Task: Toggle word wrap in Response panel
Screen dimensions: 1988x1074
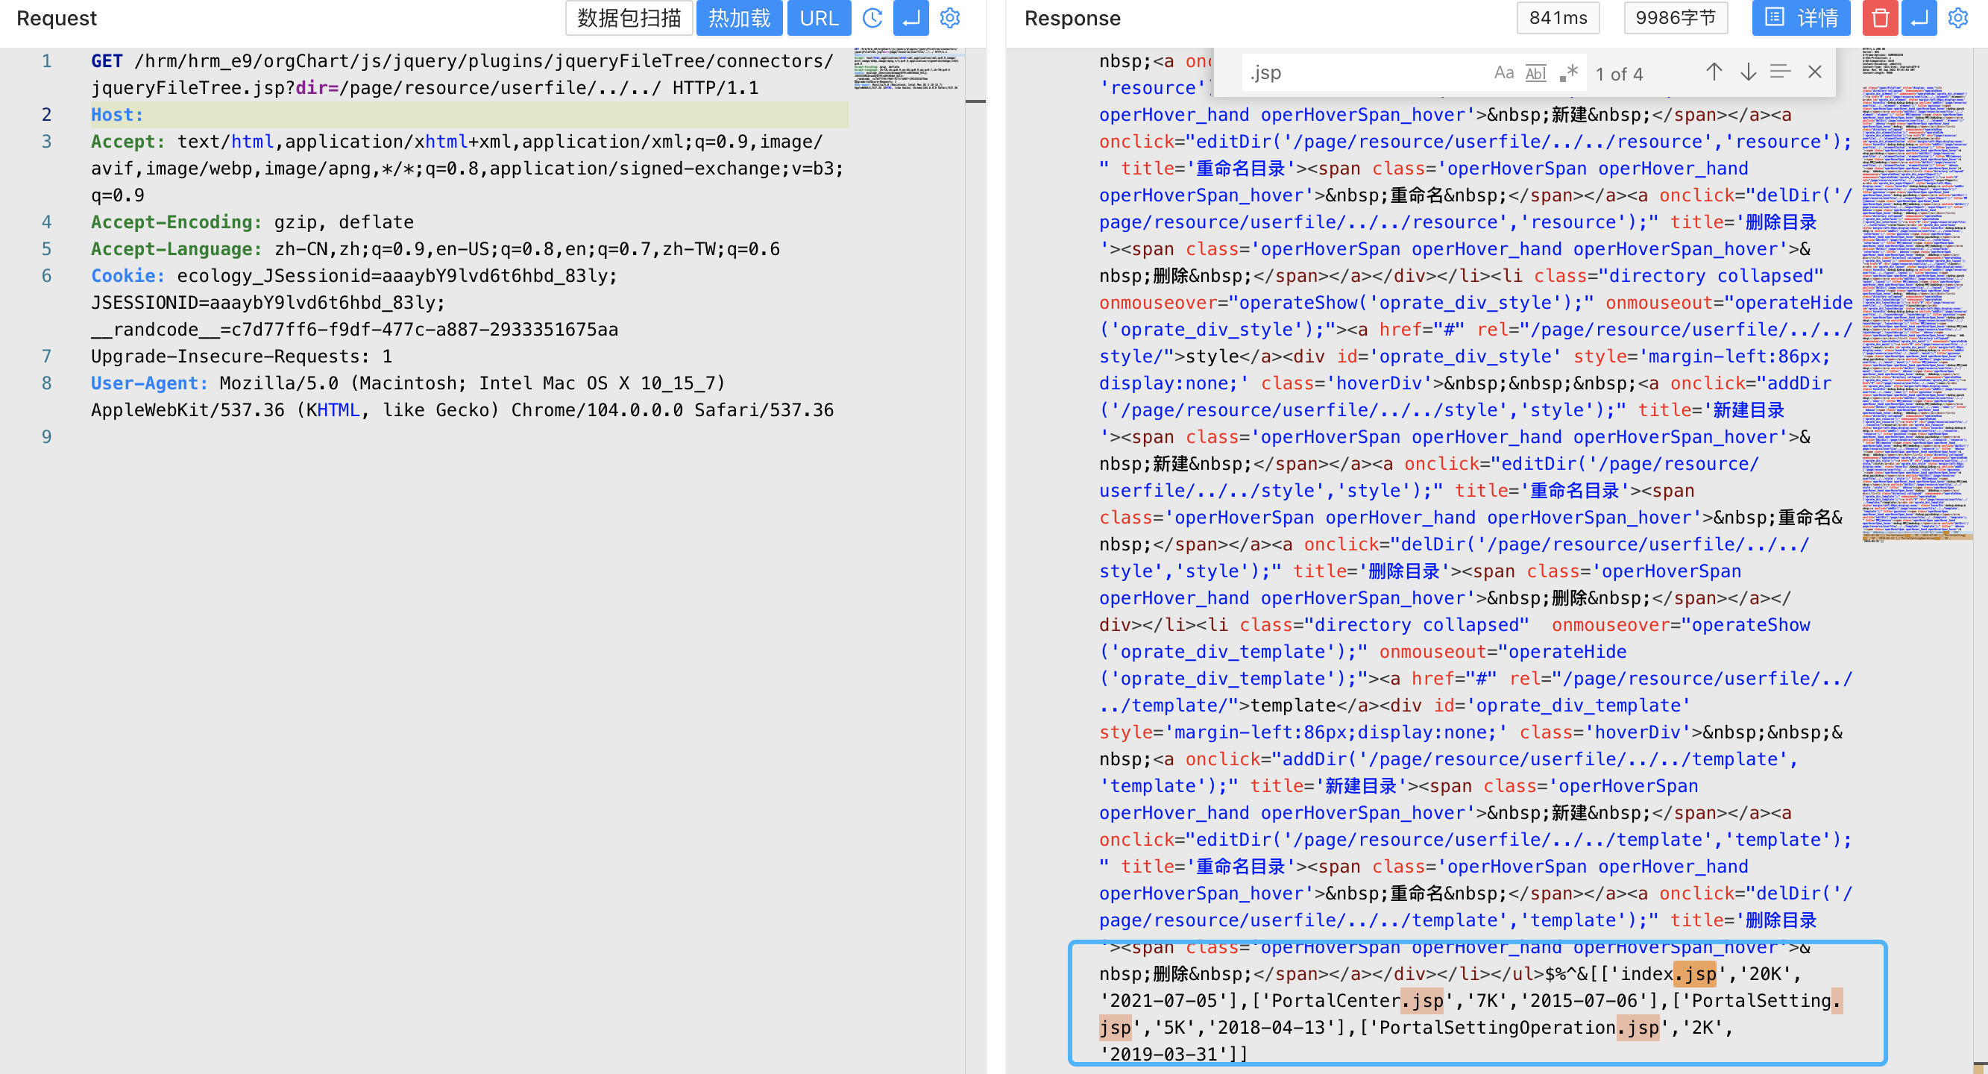Action: click(x=1919, y=18)
